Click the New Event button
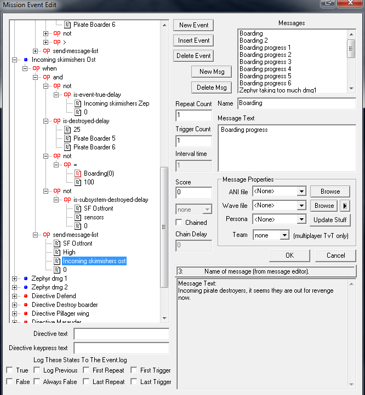The height and width of the screenshot is (395, 365). [x=193, y=25]
